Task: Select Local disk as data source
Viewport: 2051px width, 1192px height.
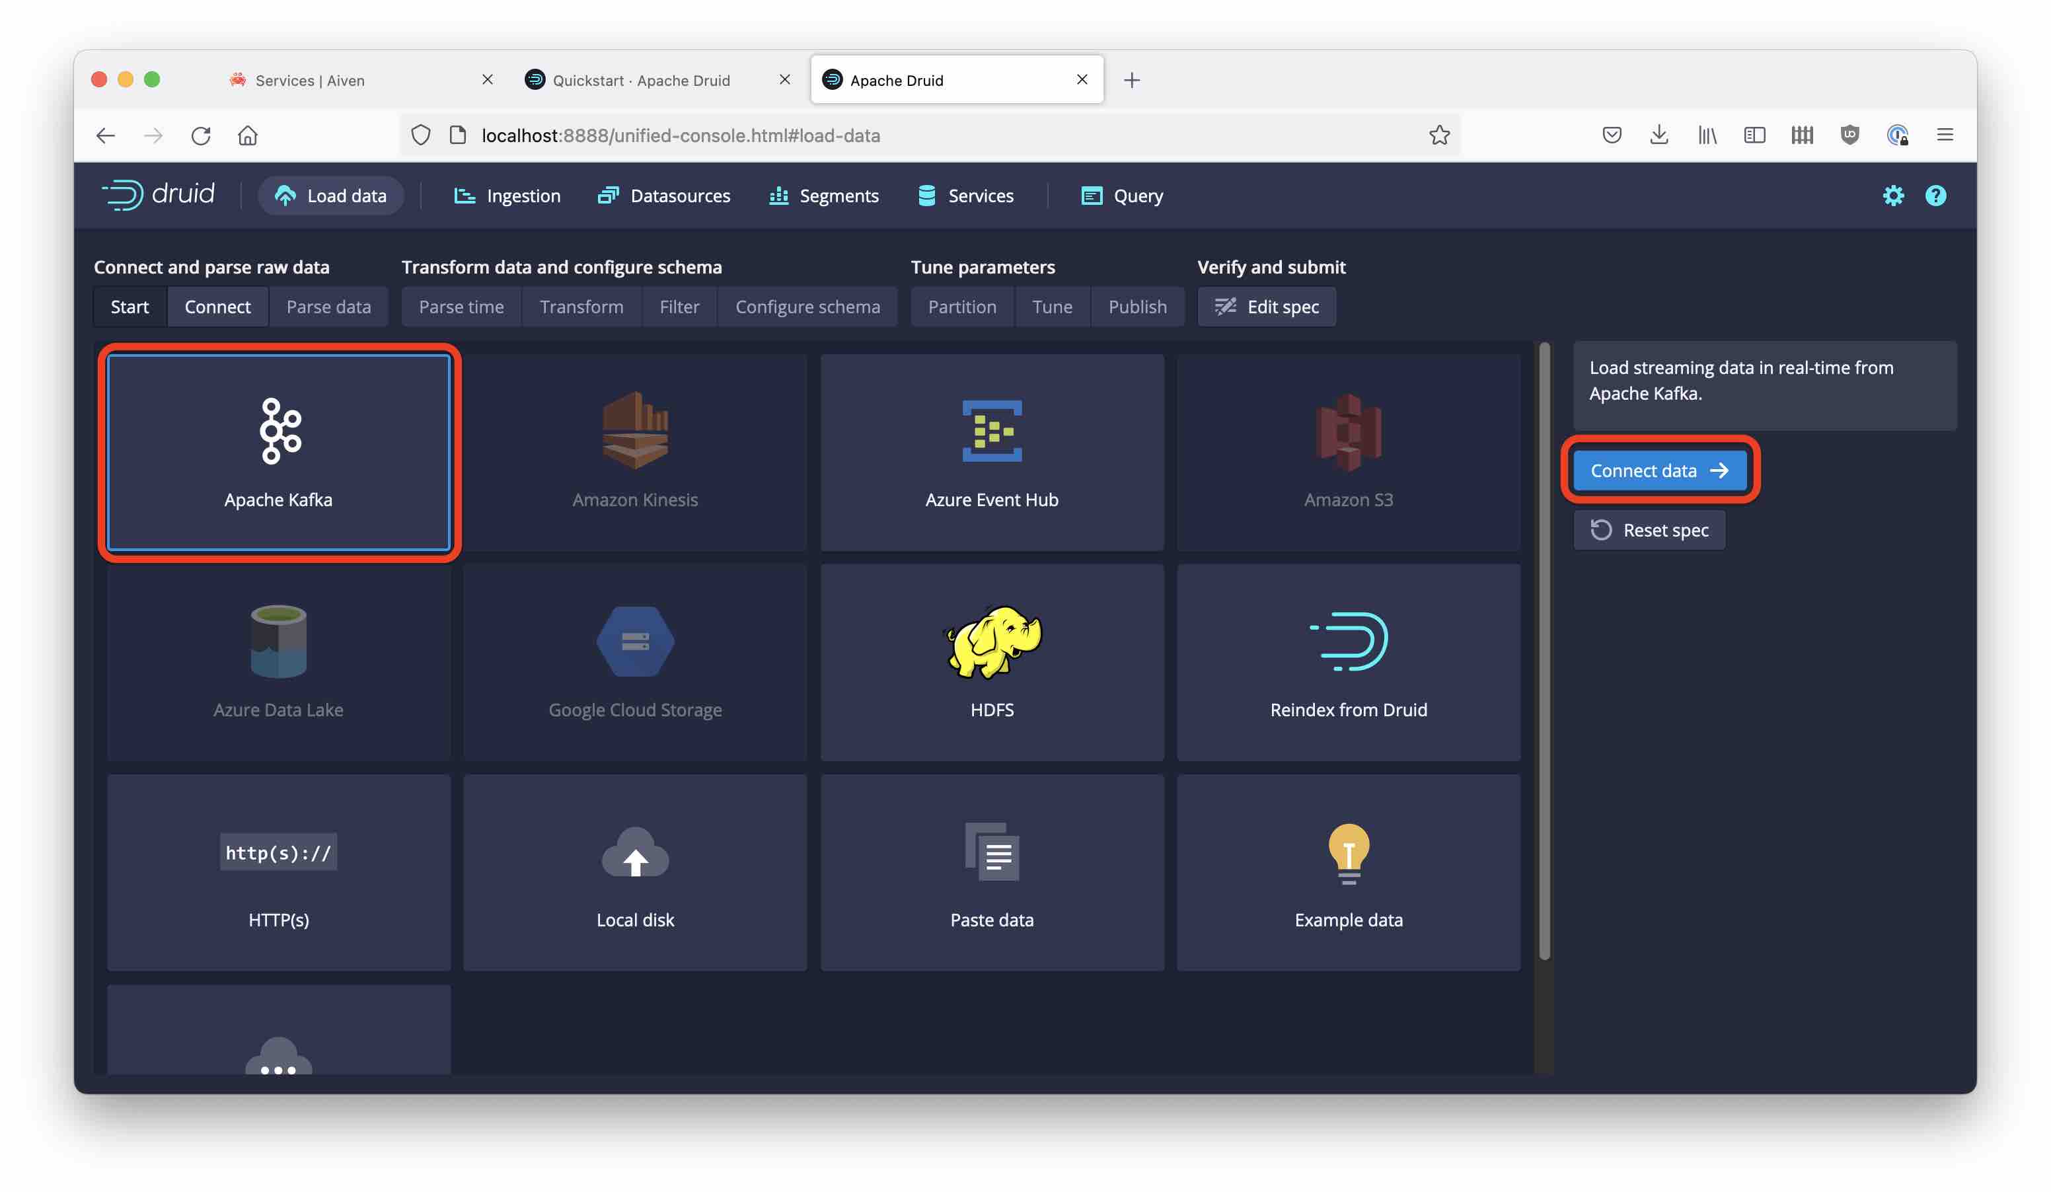Action: pos(635,872)
